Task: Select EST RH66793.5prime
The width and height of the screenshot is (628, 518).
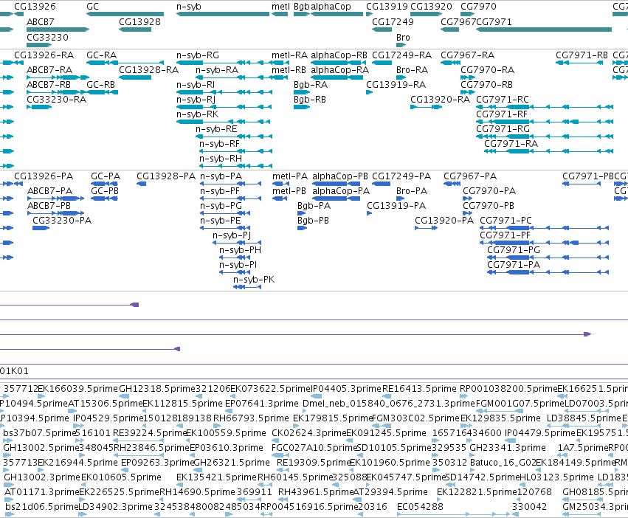Action: pos(251,418)
